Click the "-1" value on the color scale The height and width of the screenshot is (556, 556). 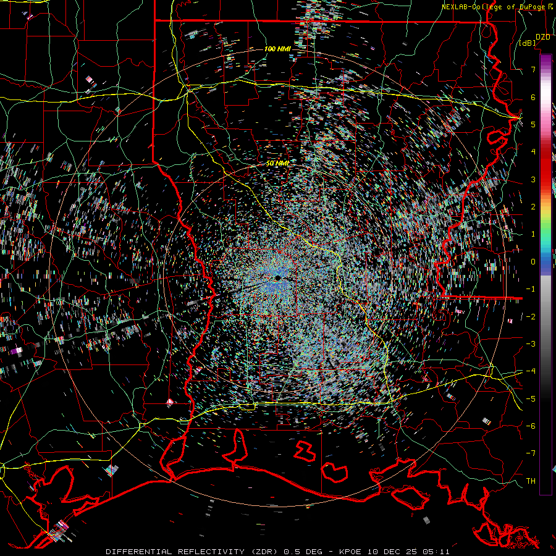point(531,289)
